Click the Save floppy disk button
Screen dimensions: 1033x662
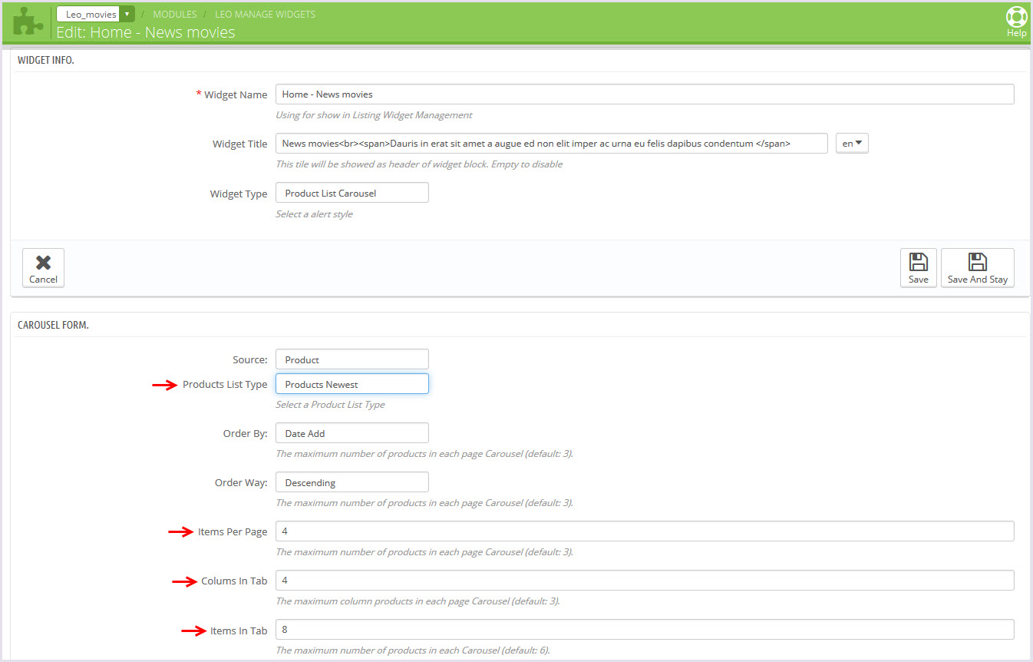(x=918, y=268)
